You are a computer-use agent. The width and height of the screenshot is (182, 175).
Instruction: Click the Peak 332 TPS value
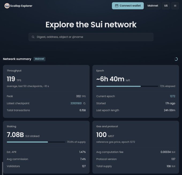(x=81, y=96)
